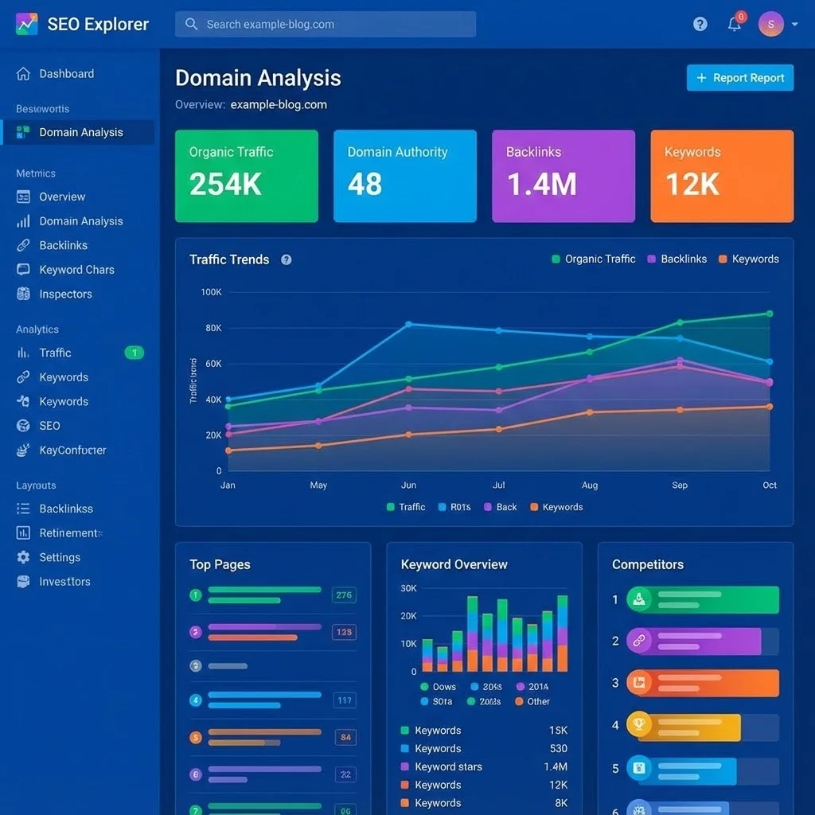Toggle Keywords series in top legend
815x815 pixels.
[x=748, y=259]
